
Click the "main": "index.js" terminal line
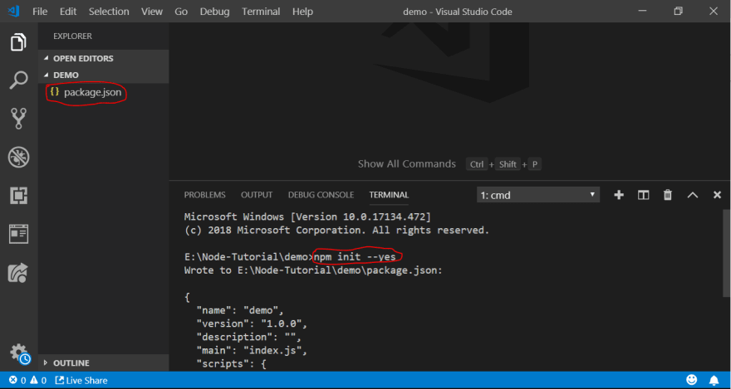[x=252, y=350]
